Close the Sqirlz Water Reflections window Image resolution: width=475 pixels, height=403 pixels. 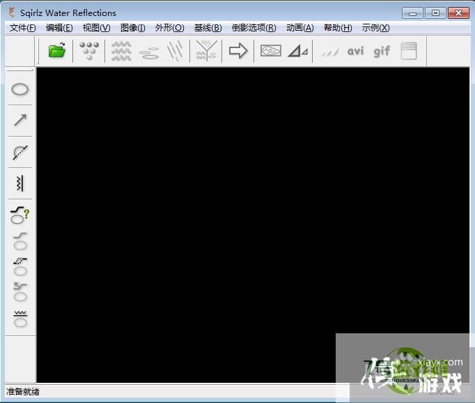pyautogui.click(x=459, y=13)
